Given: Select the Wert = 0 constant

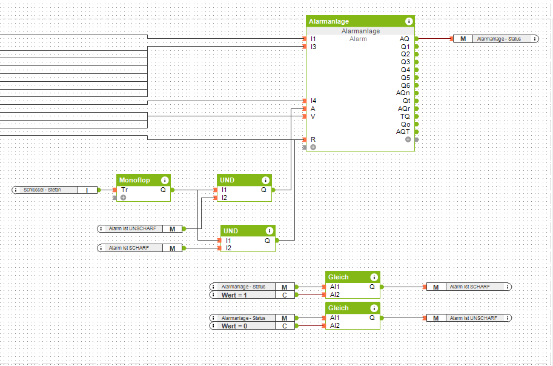Looking at the screenshot, I should pyautogui.click(x=252, y=326).
